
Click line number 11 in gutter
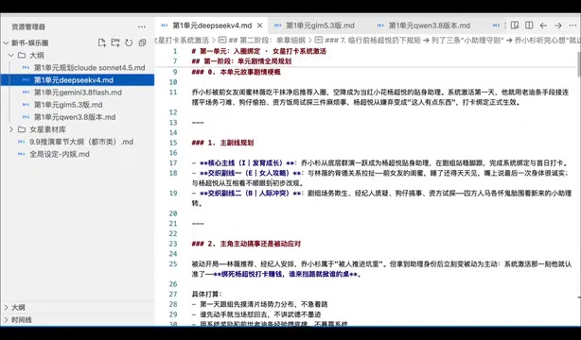[173, 93]
